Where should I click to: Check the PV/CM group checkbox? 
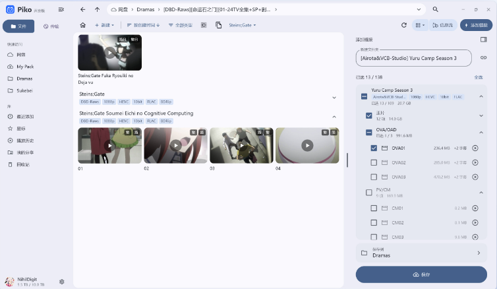tap(368, 192)
